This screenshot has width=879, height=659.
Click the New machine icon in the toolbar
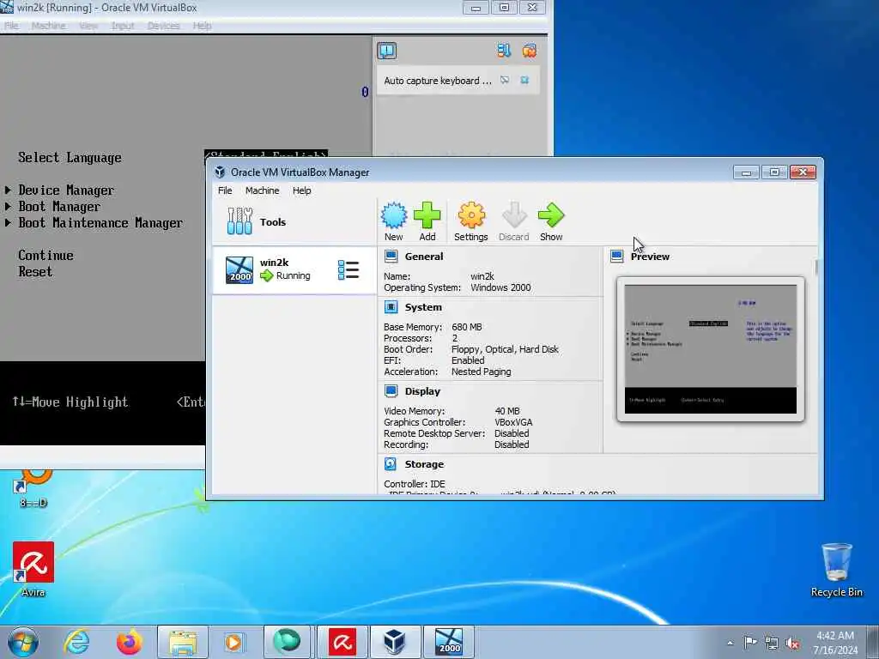(393, 215)
